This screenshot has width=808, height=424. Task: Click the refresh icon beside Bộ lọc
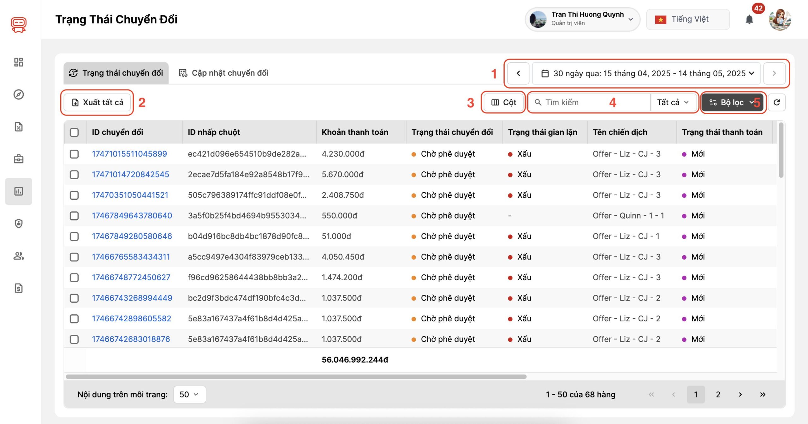[x=777, y=102]
